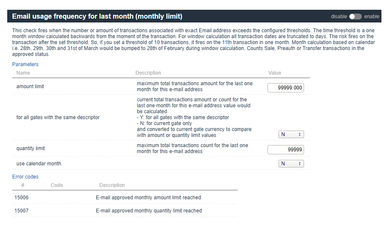Click the Code column header in Error codes
The image size is (384, 226).
coord(57,185)
